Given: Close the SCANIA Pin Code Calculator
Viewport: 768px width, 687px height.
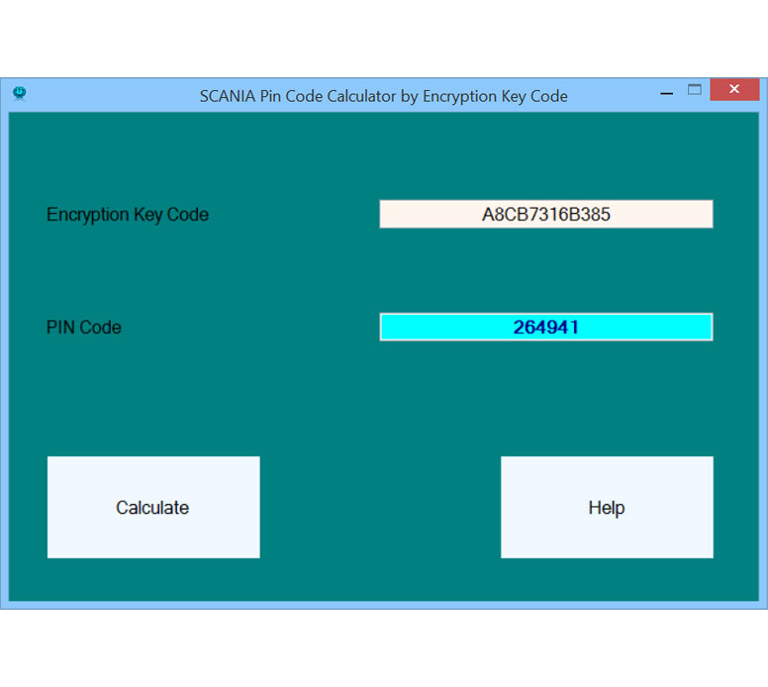Looking at the screenshot, I should (x=734, y=90).
